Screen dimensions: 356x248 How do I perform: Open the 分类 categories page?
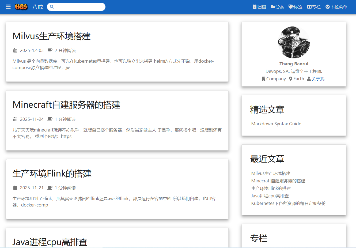277,7
